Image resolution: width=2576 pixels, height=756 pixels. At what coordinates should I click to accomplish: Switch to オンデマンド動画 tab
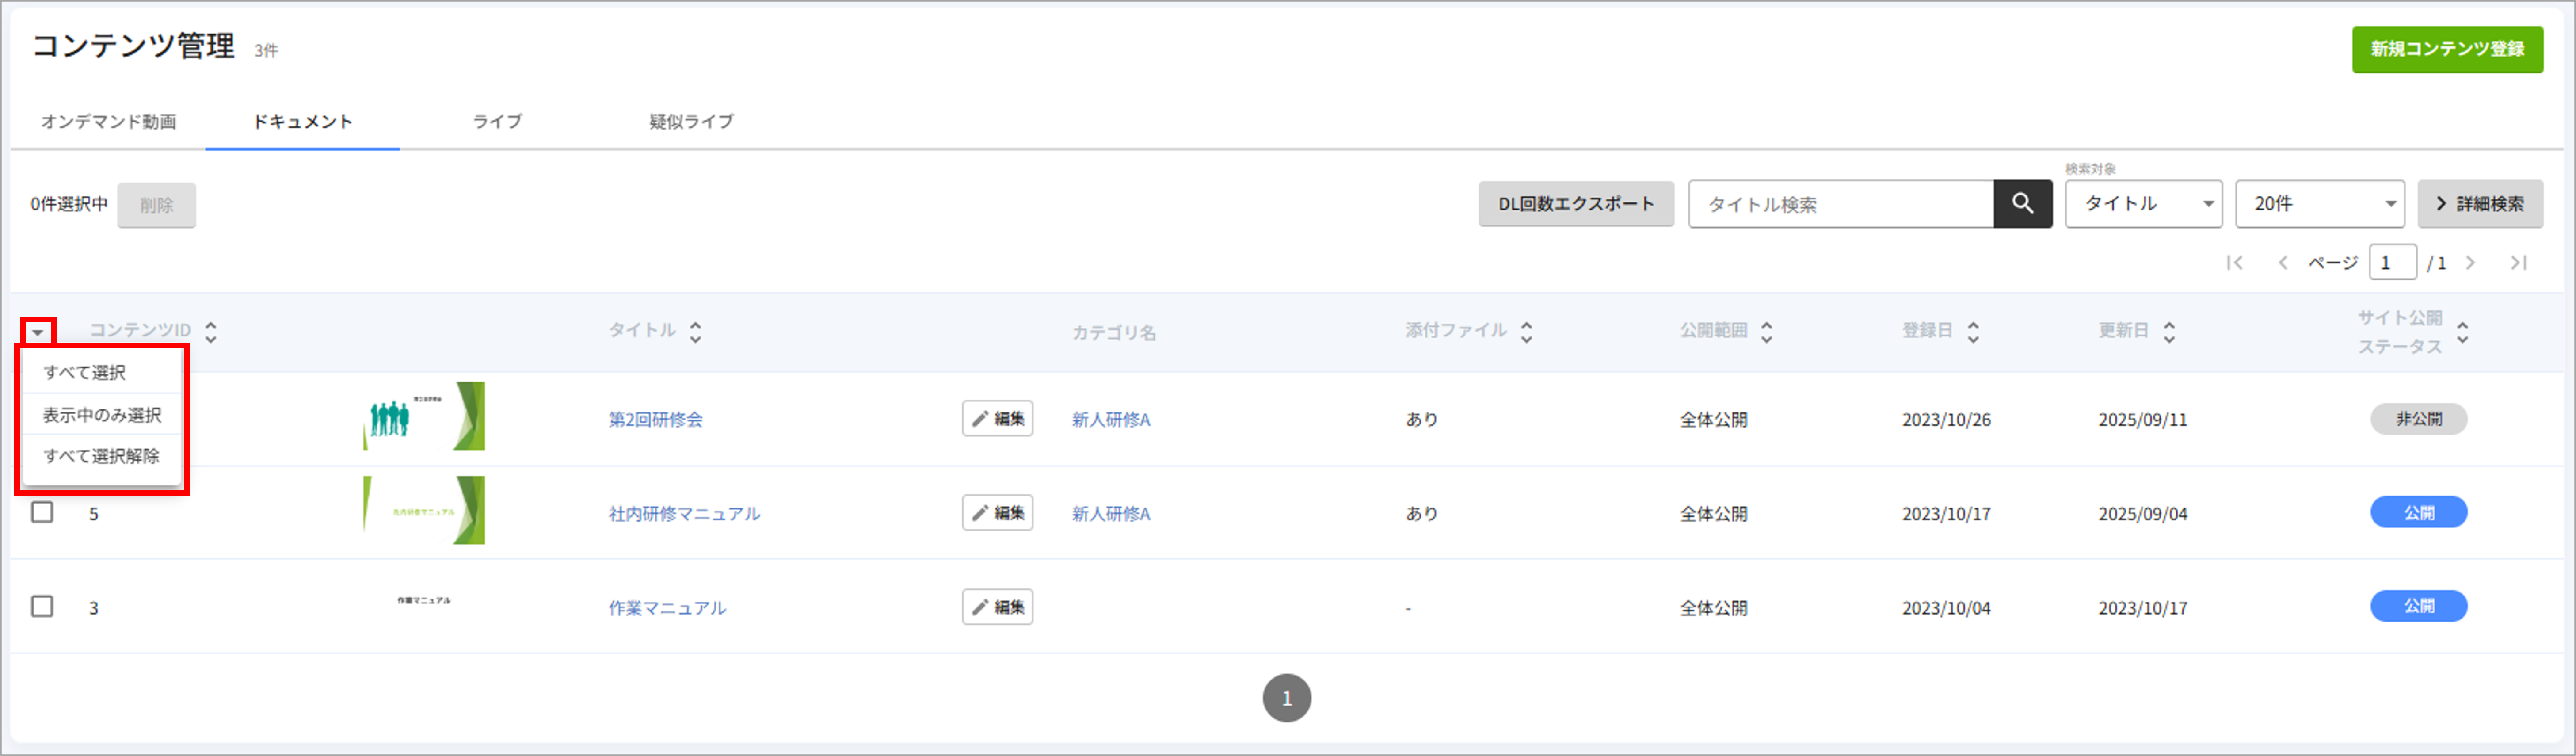click(108, 122)
